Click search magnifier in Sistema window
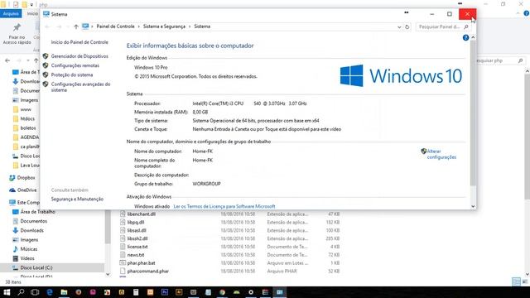This screenshot has width=530, height=298. point(466,26)
